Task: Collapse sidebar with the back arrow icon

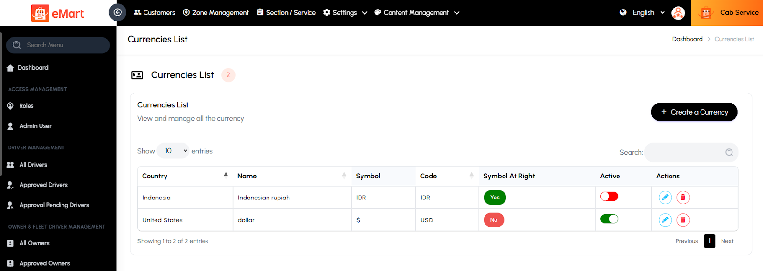Action: click(x=117, y=12)
